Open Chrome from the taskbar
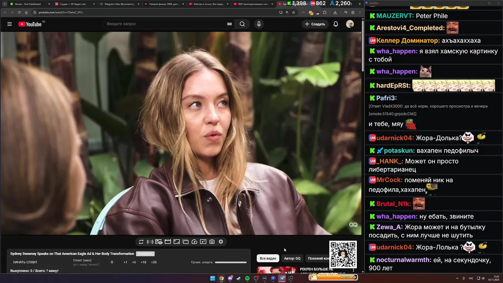Image resolution: width=503 pixels, height=283 pixels. [221, 278]
